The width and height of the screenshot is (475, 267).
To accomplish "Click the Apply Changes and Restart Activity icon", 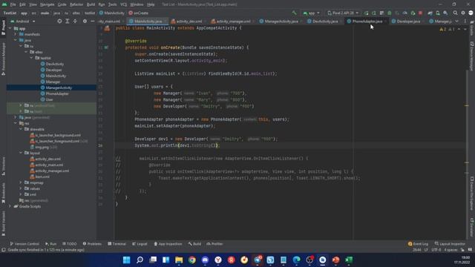I will (374, 13).
